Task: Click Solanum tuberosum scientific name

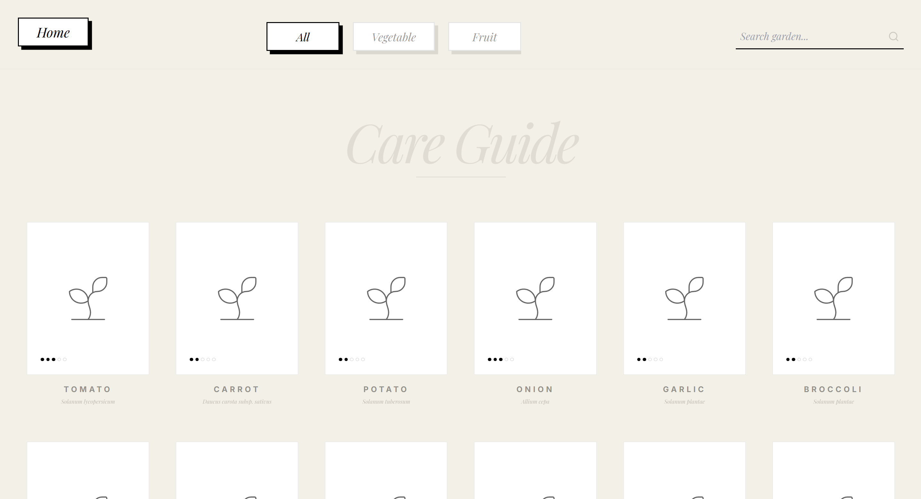Action: coord(386,402)
